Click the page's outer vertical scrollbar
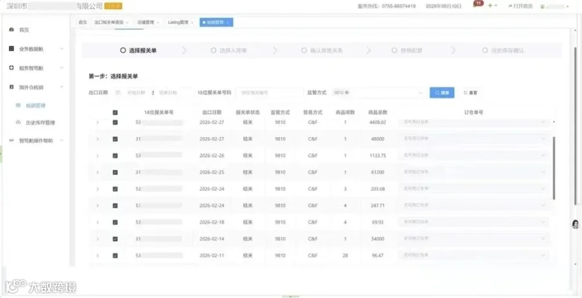 [576, 126]
